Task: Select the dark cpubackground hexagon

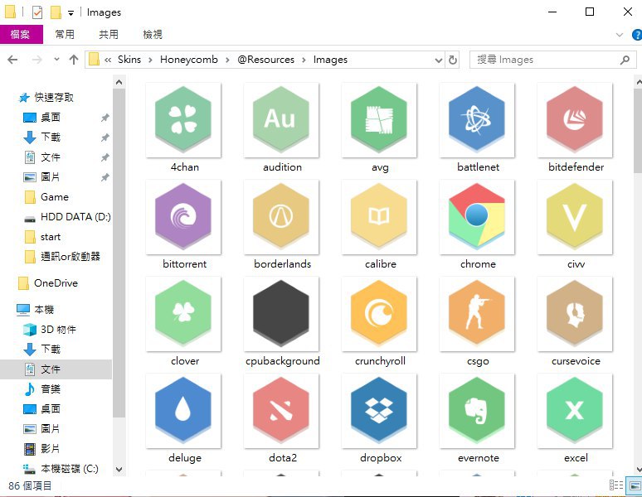Action: (281, 314)
